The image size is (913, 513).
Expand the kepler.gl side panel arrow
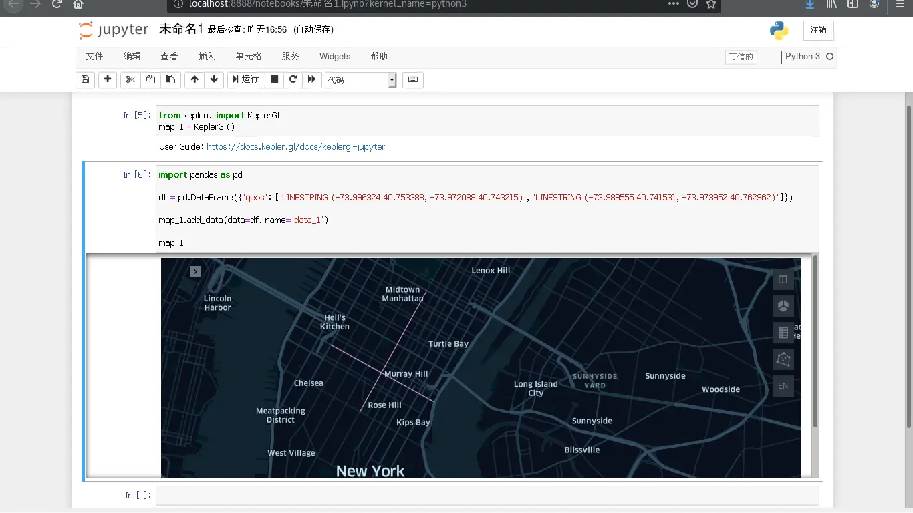[x=195, y=271]
